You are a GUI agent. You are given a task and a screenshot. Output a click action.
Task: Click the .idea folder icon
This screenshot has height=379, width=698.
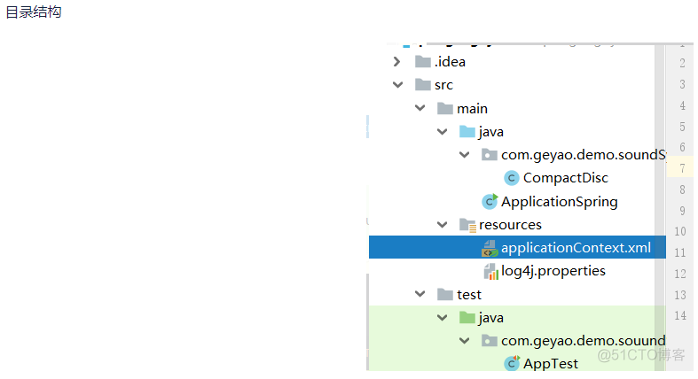click(x=422, y=62)
